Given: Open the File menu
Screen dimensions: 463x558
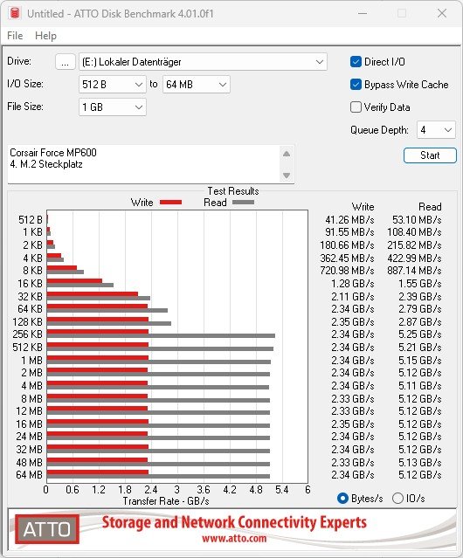Looking at the screenshot, I should pyautogui.click(x=15, y=36).
